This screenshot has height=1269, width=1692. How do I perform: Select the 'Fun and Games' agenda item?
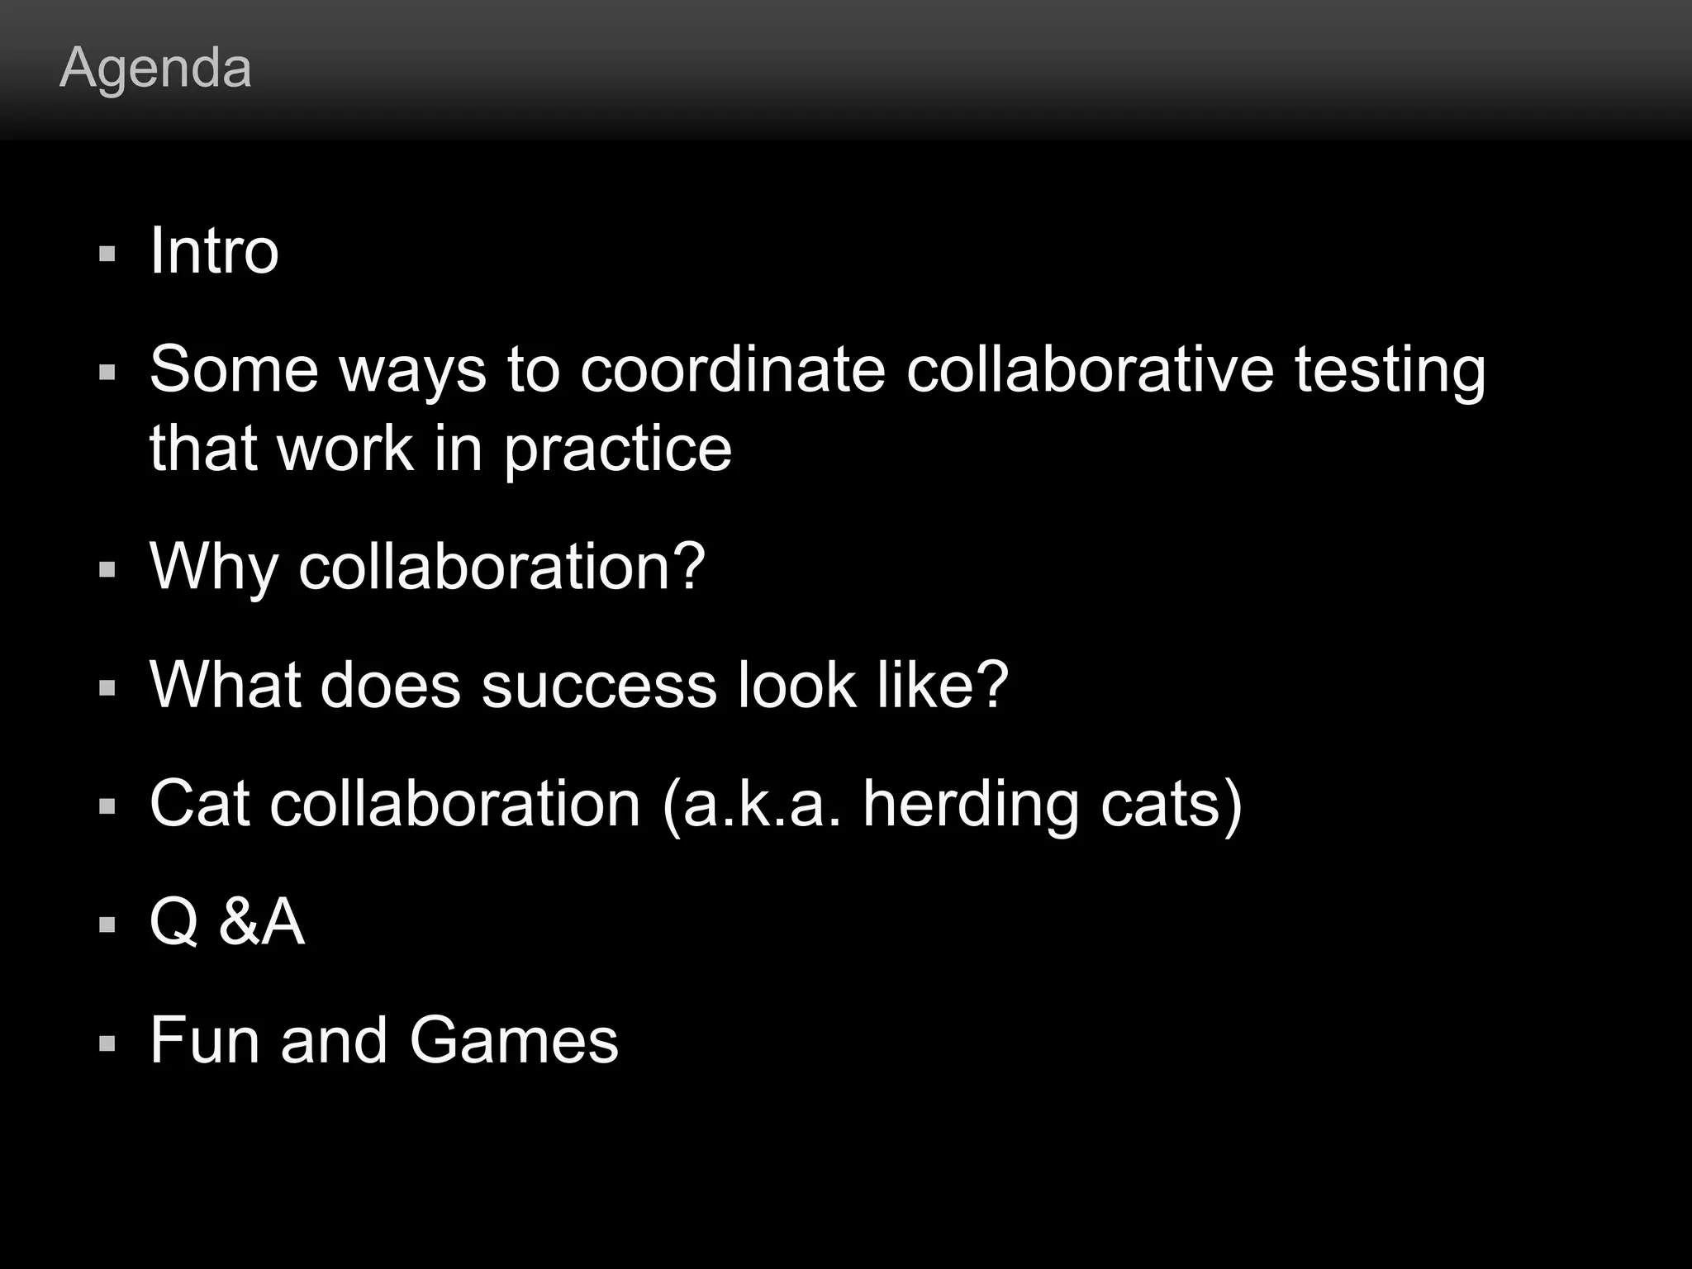click(383, 1040)
